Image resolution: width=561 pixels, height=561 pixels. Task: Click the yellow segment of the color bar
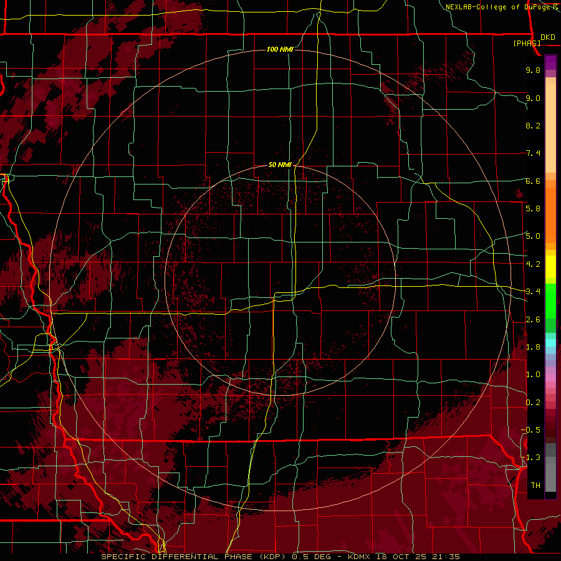click(x=550, y=267)
